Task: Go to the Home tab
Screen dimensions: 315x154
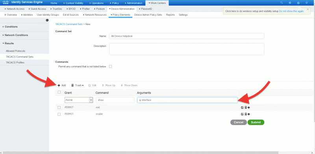Action: pyautogui.click(x=54, y=3)
